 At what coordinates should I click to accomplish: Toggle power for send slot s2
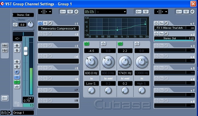pyautogui.click(x=156, y=34)
